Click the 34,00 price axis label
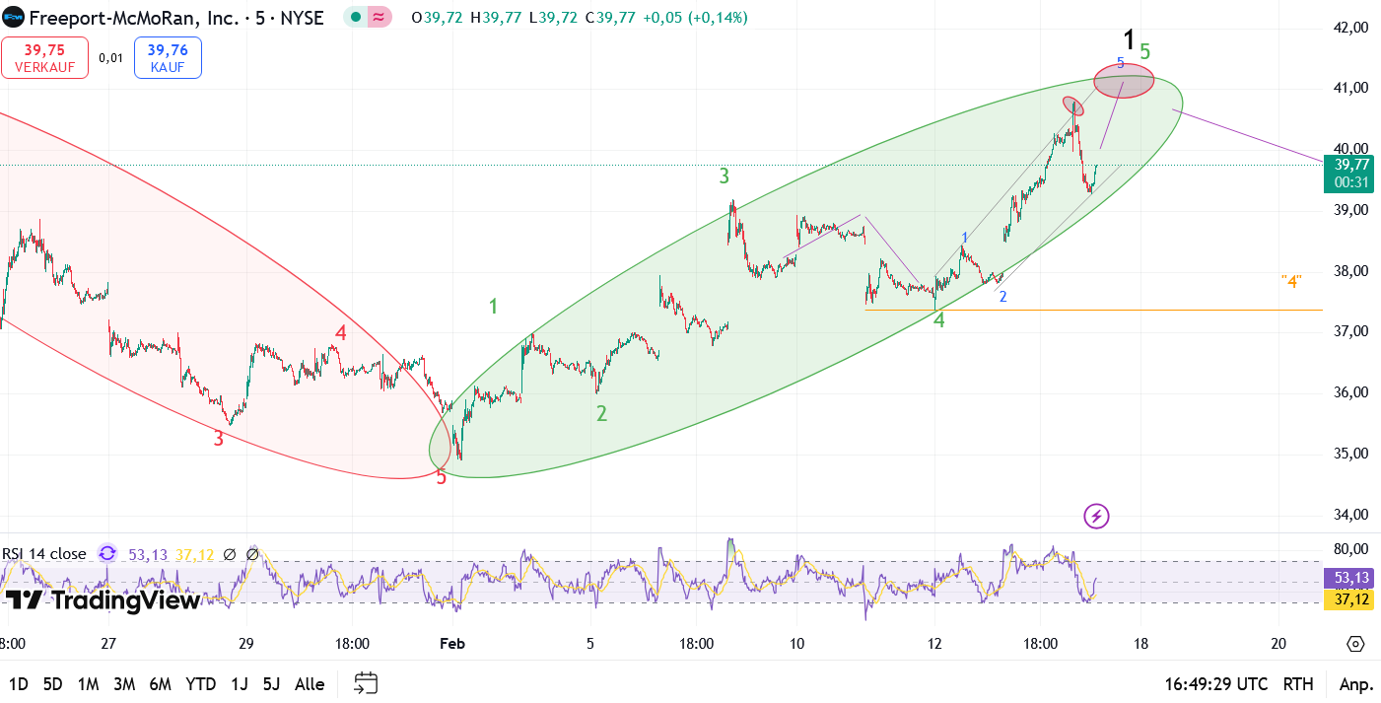1381x703 pixels. click(1348, 515)
